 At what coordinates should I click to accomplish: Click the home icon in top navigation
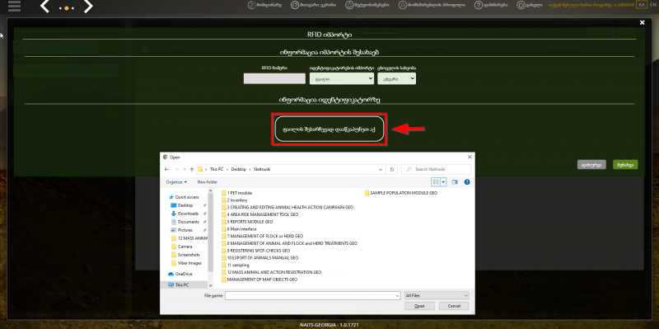(x=295, y=5)
